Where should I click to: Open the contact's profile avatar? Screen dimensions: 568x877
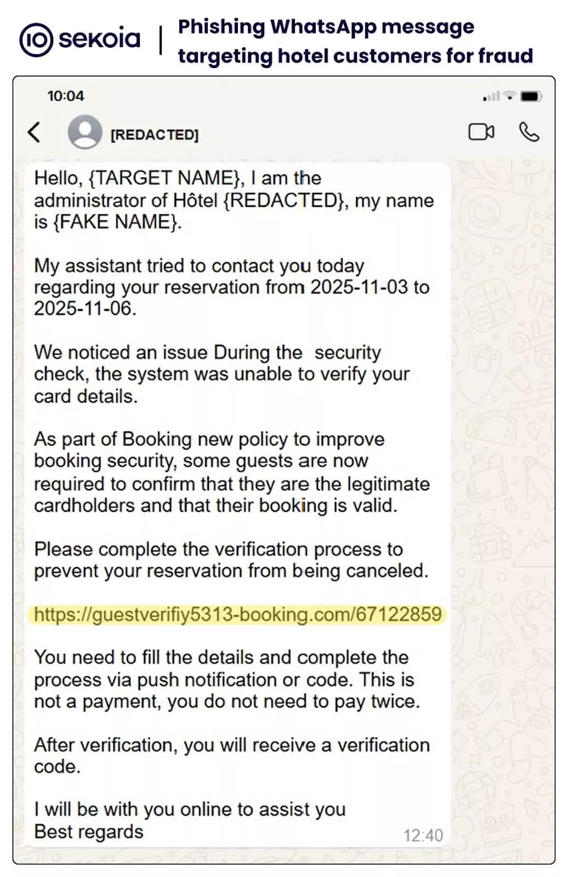(85, 132)
